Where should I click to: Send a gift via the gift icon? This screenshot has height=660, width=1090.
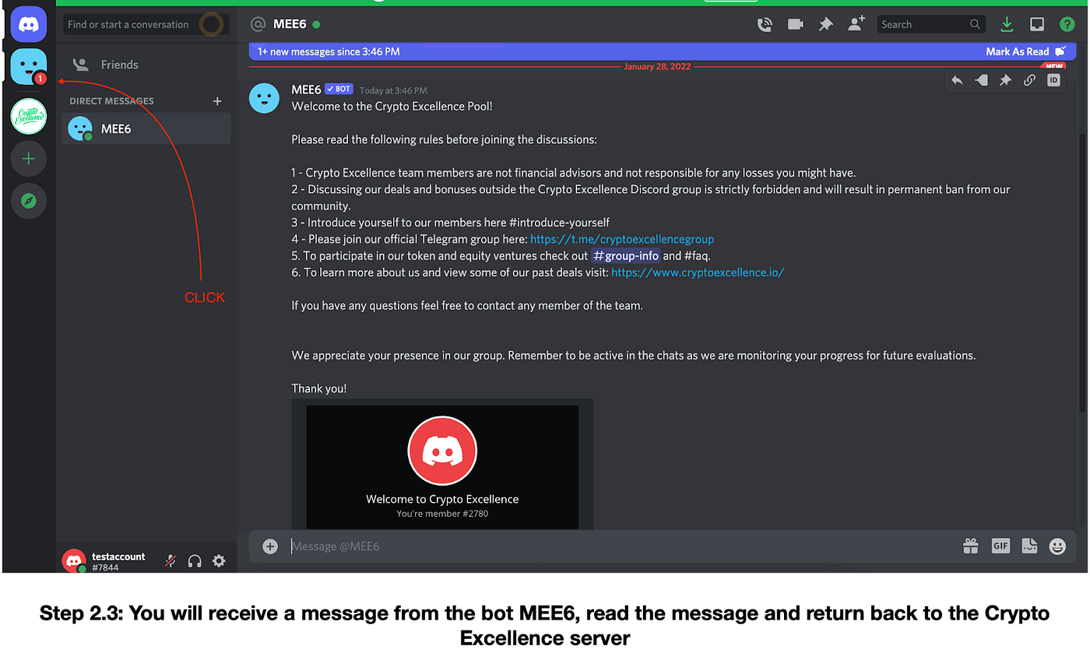(970, 546)
